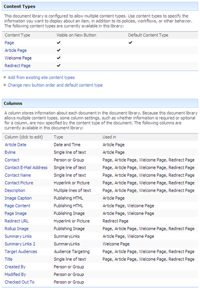Click Add from existing site content types

coord(41,77)
